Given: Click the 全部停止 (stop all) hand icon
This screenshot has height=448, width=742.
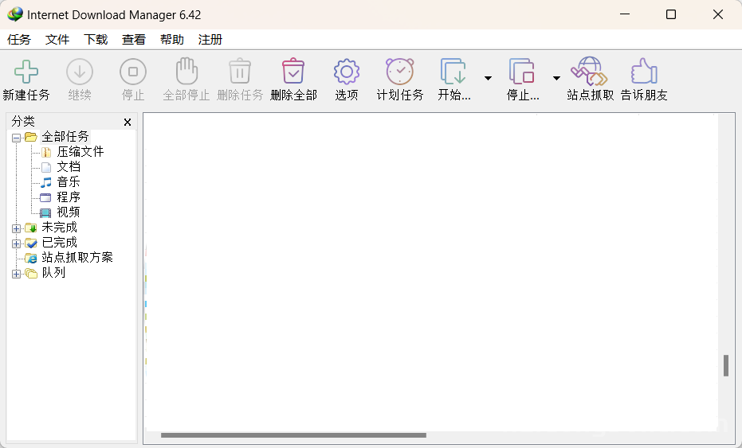Looking at the screenshot, I should point(186,71).
